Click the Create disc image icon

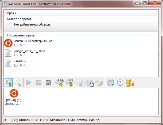point(90,82)
